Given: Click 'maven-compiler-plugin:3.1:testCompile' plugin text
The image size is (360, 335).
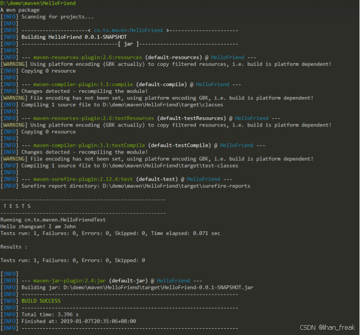Looking at the screenshot, I should [89, 145].
